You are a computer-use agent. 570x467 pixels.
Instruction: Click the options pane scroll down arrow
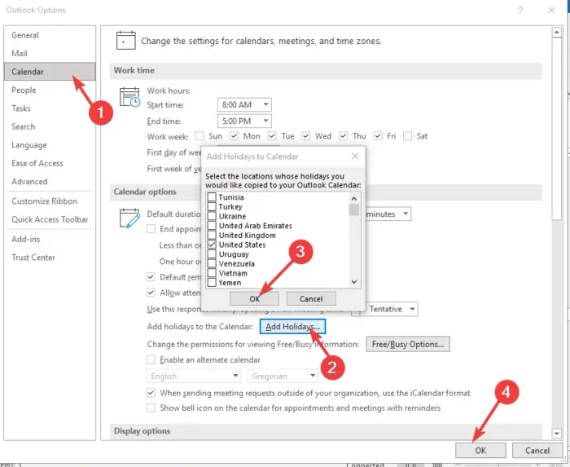click(556, 433)
